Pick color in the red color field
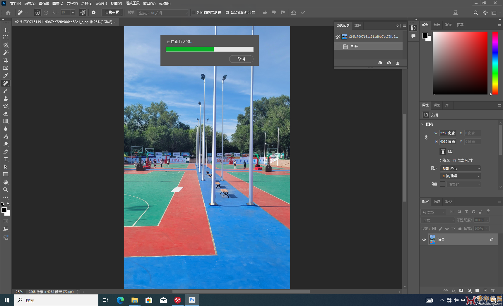Screen dimensions: 503x306 point(460,63)
